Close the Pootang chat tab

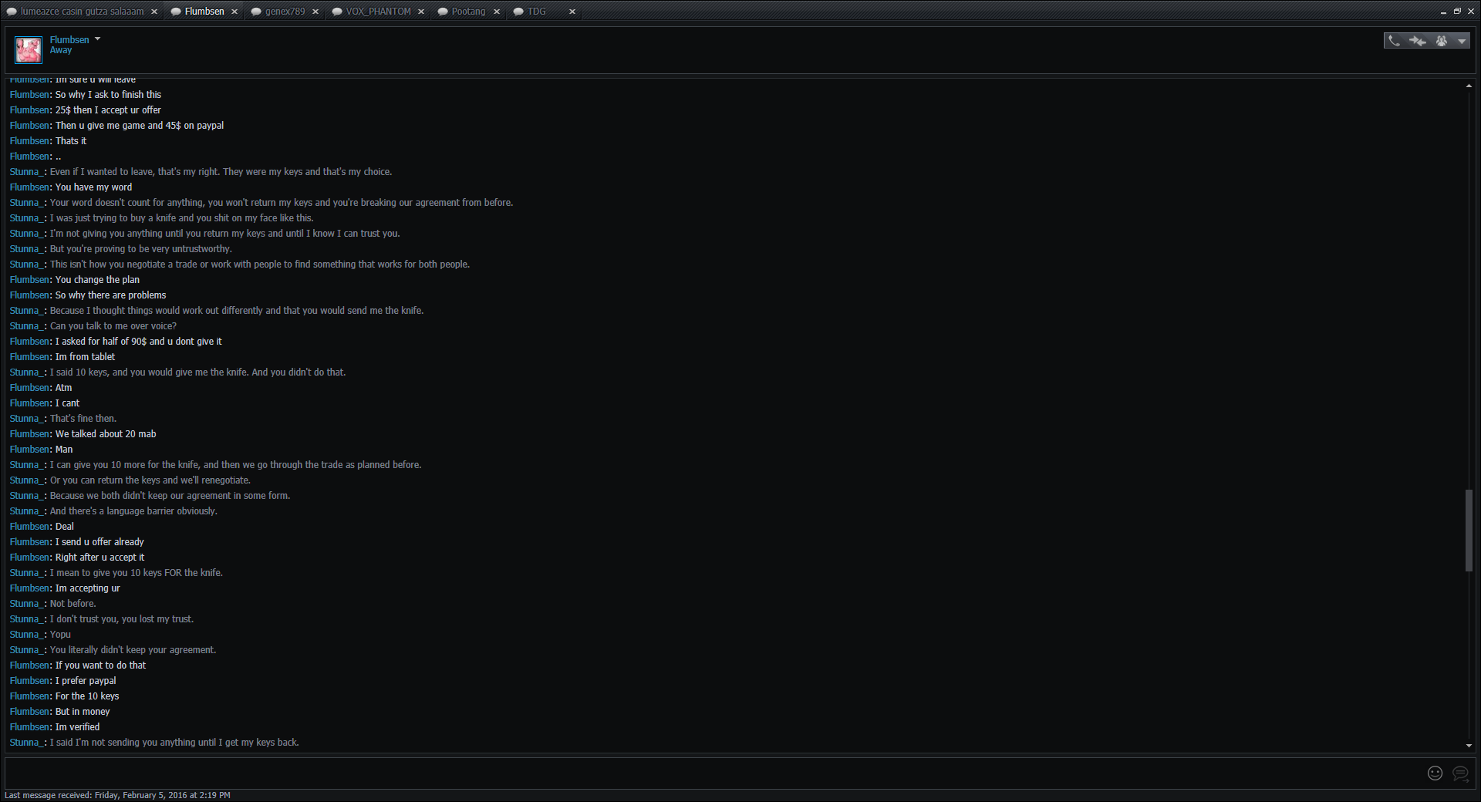[x=497, y=12]
